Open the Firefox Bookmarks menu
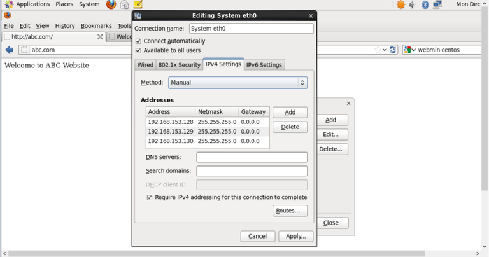 (96, 26)
